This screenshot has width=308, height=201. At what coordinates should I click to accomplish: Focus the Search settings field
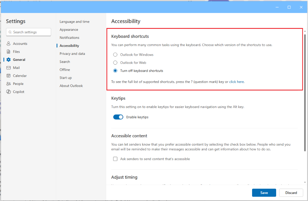pos(29,32)
